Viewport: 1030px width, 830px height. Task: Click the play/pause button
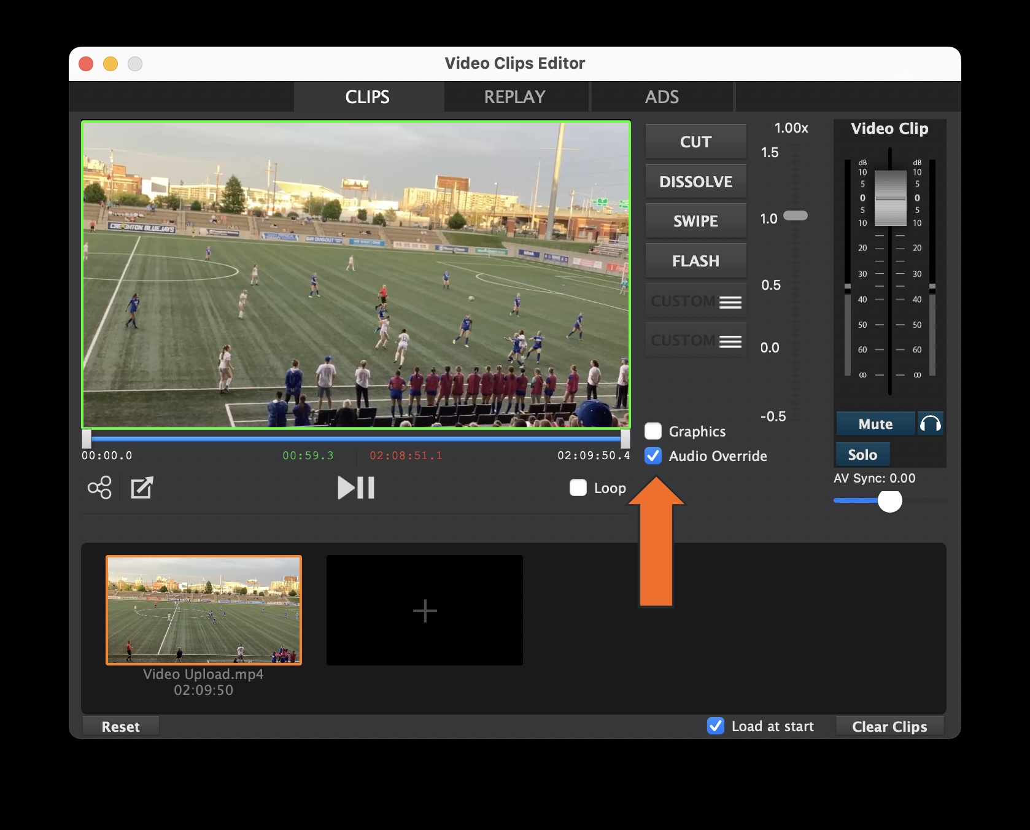pyautogui.click(x=356, y=488)
